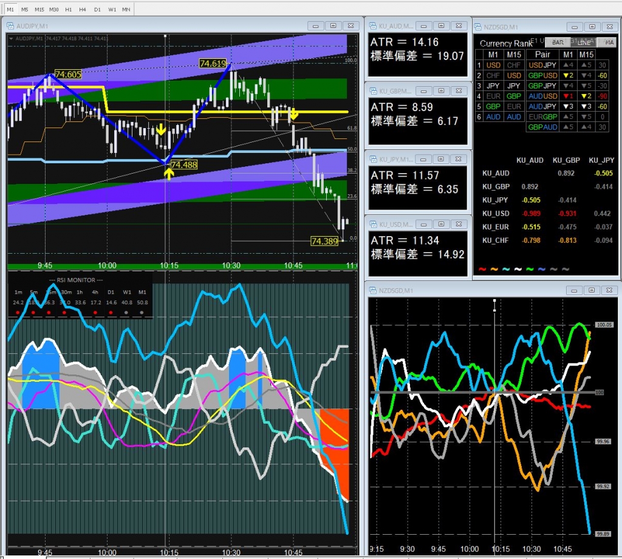Select the 74.619 high price label
The width and height of the screenshot is (622, 559).
pyautogui.click(x=213, y=64)
